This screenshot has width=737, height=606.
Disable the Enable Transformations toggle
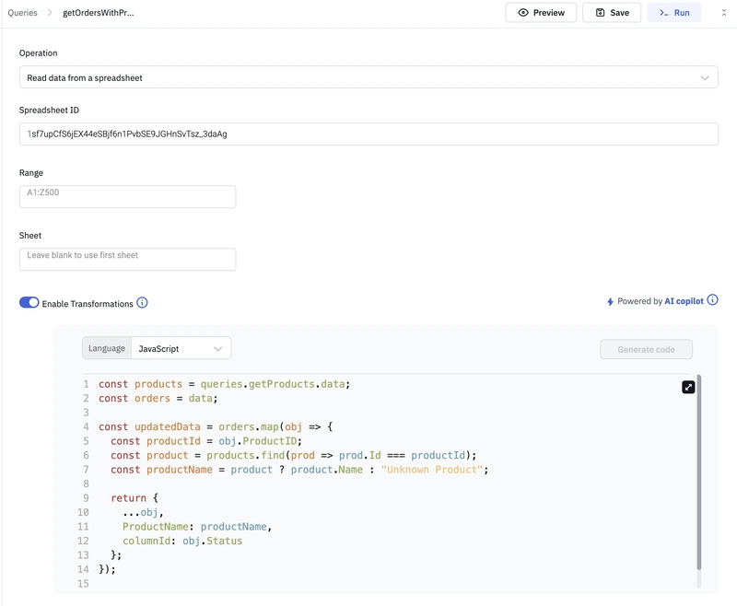click(x=29, y=302)
